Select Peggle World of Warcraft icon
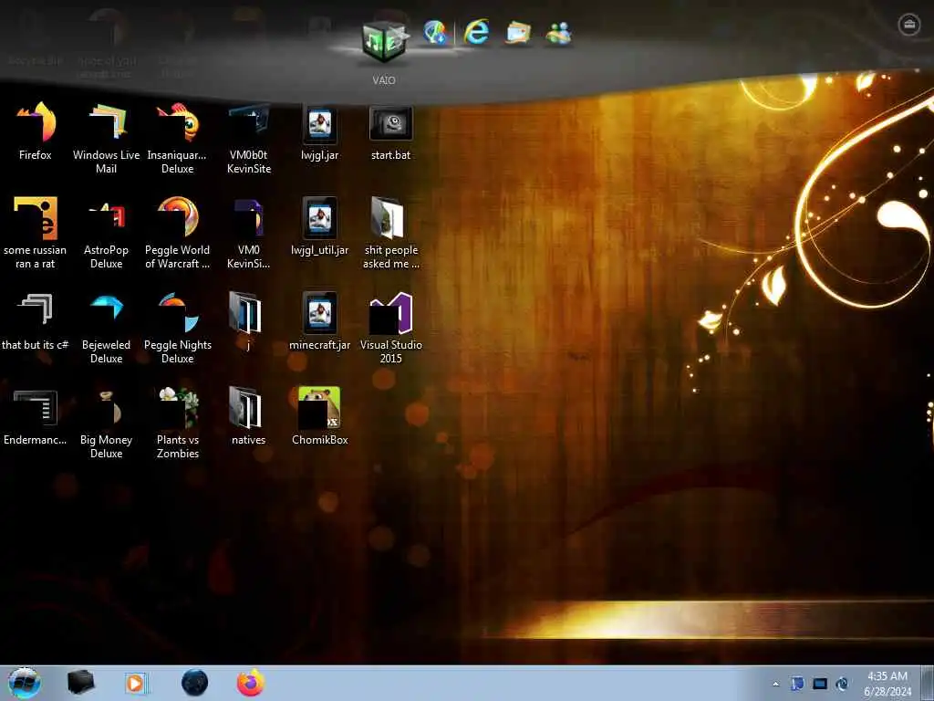The height and width of the screenshot is (701, 934). (178, 217)
